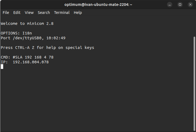Click the IP address 192.168.004.078
The width and height of the screenshot is (196, 132).
[31, 62]
